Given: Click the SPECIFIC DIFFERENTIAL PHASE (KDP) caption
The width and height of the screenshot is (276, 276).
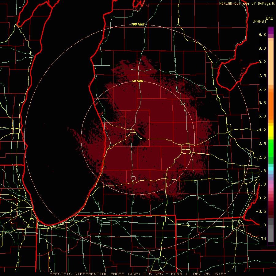Looking at the screenshot, I should pos(96,274).
